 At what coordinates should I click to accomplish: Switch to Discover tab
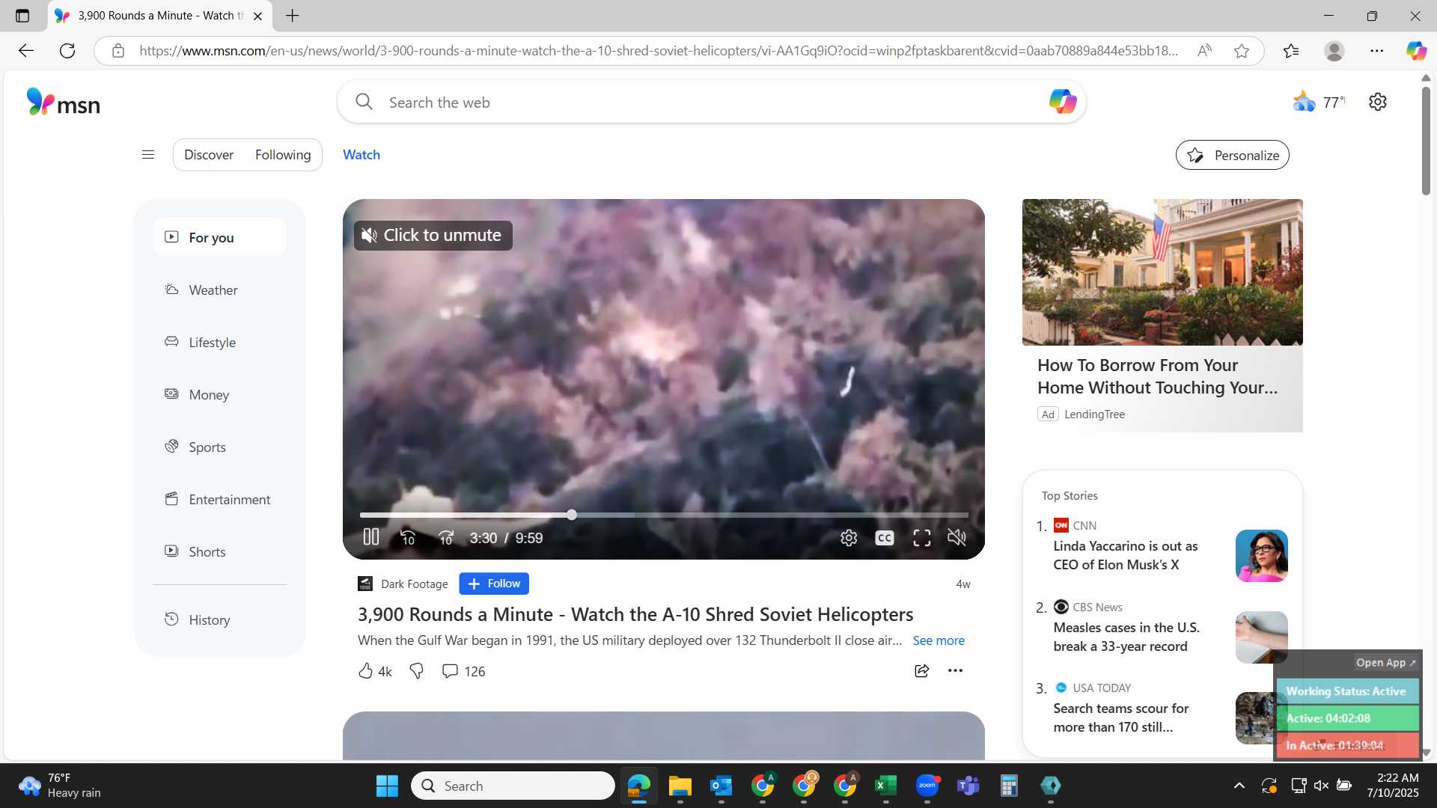click(209, 155)
